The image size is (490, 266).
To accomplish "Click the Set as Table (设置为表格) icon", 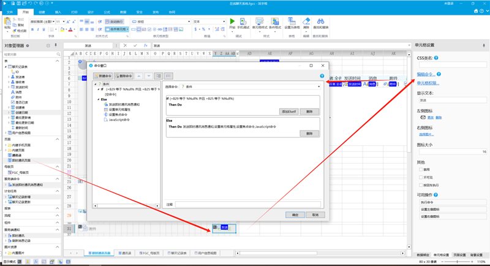I will pyautogui.click(x=292, y=21).
